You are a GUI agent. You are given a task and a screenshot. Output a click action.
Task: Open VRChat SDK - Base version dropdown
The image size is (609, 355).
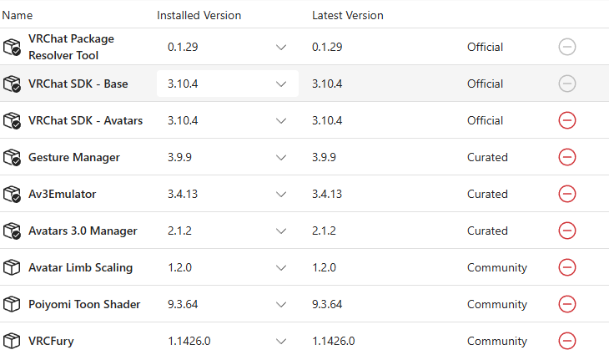pyautogui.click(x=228, y=84)
